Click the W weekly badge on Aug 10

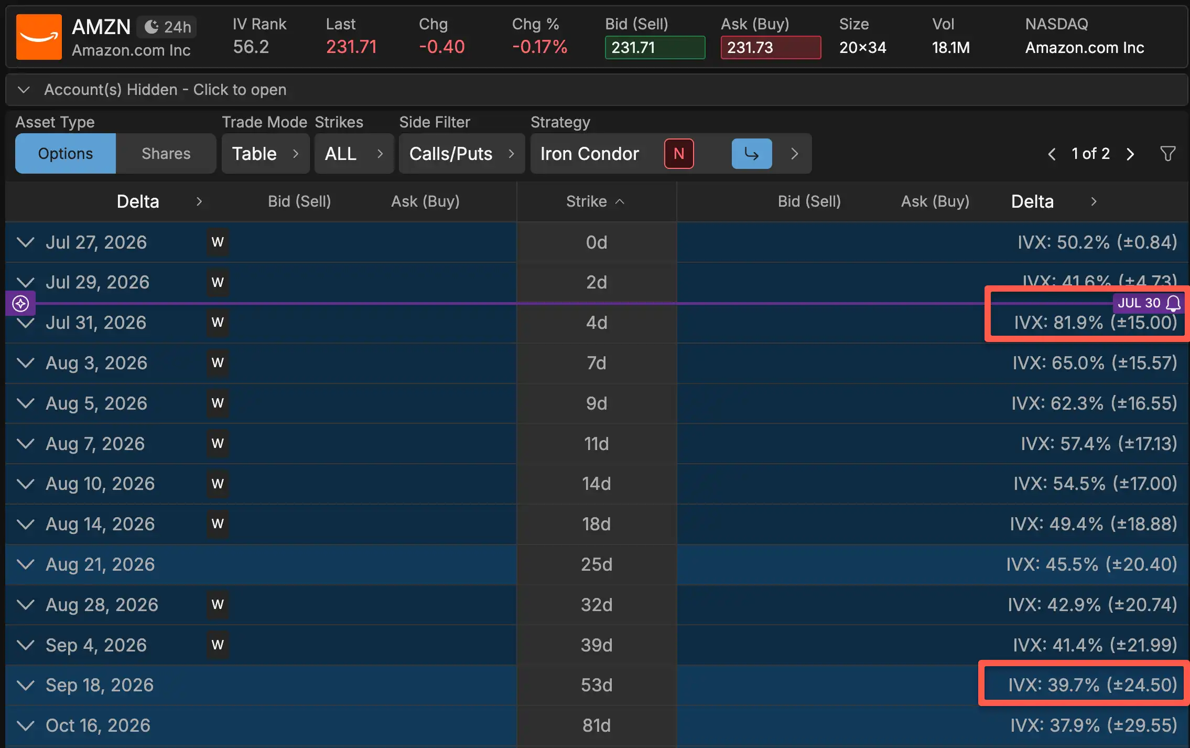pyautogui.click(x=218, y=484)
